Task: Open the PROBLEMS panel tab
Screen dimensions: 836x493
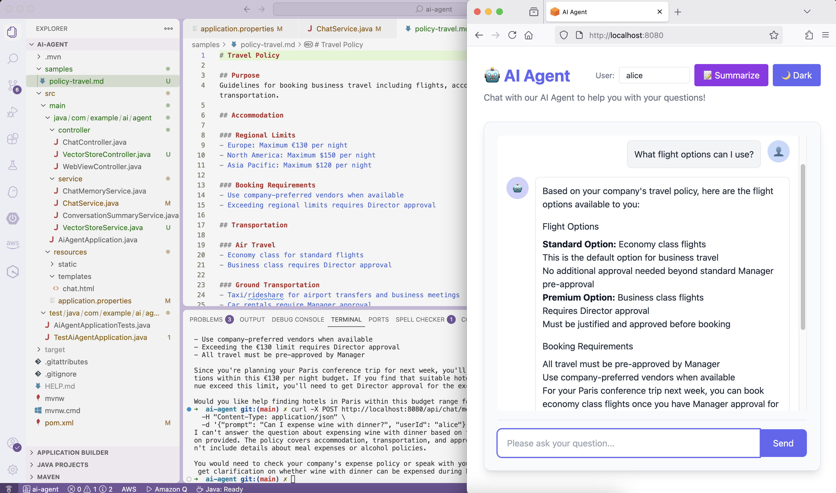Action: 206,319
